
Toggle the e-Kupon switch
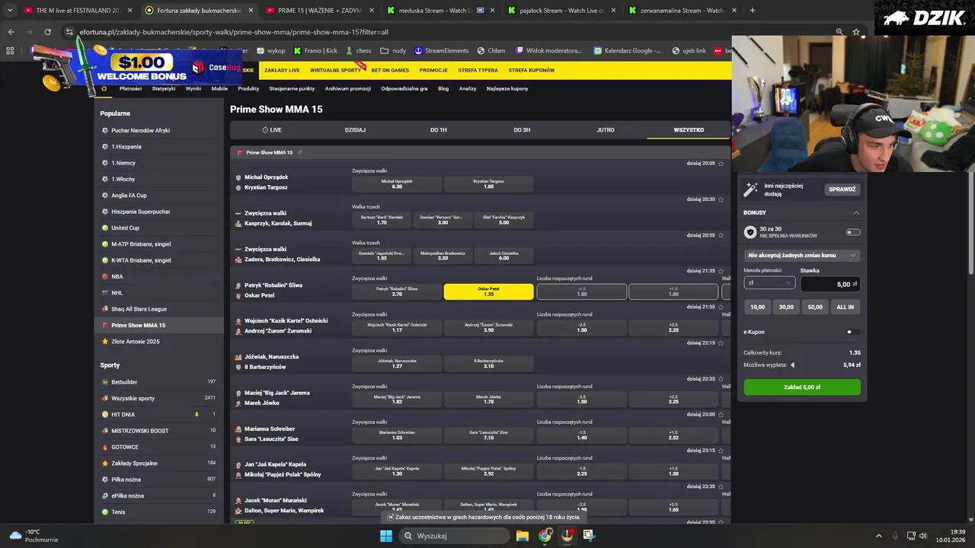[853, 332]
